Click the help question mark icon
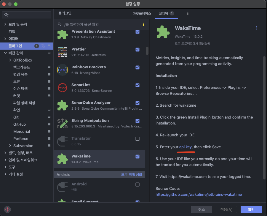Screen dimensions: 267x216 click(7, 209)
